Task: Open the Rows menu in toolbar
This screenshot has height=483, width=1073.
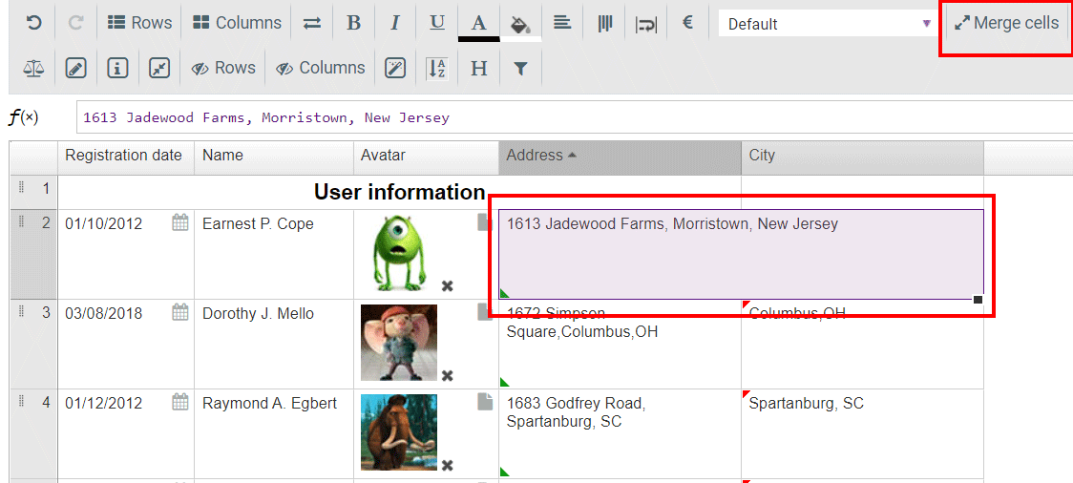Action: point(139,23)
